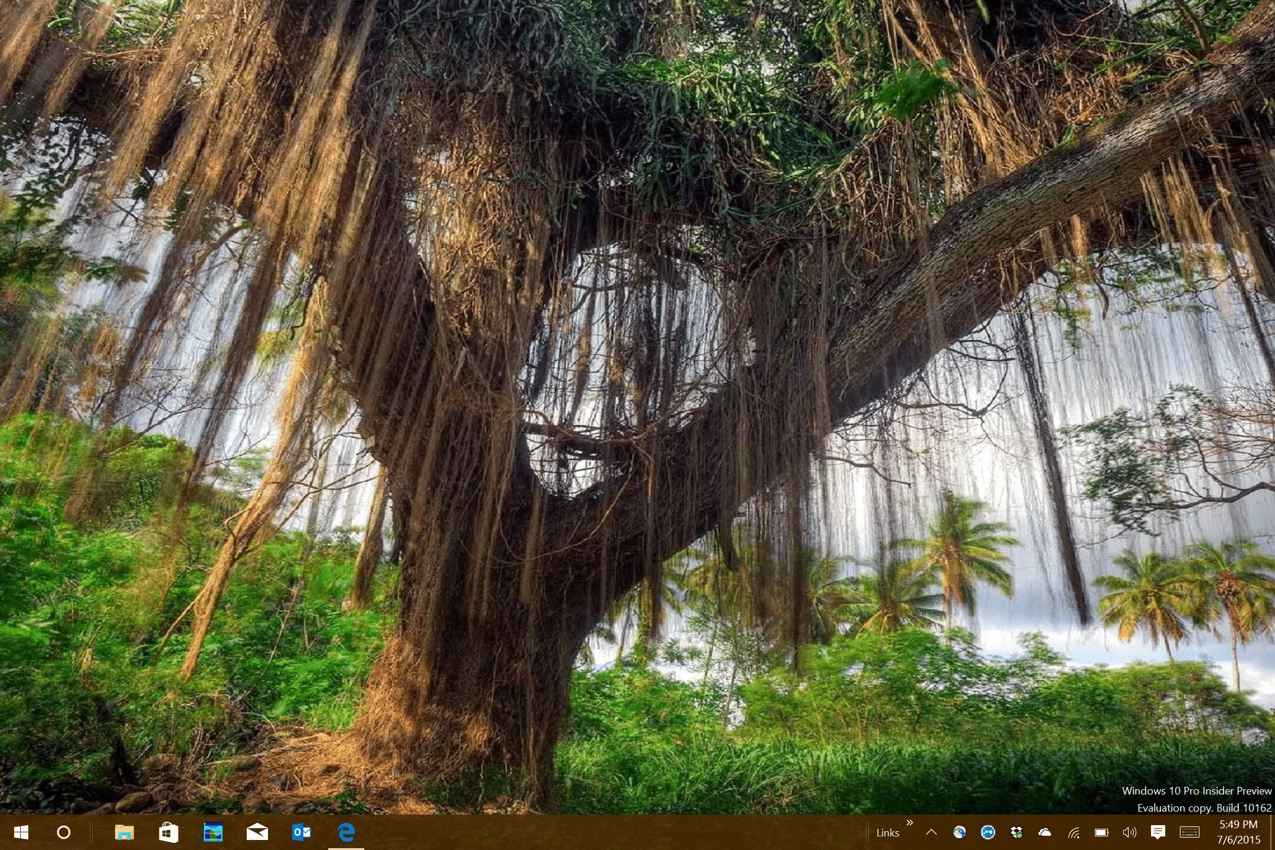Open Cortana search circle icon
This screenshot has height=850, width=1275.
coord(64,832)
